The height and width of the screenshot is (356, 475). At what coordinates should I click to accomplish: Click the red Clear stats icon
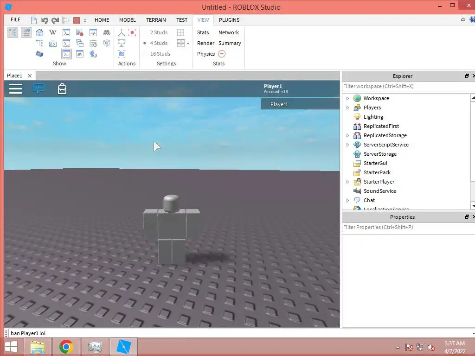tap(222, 54)
